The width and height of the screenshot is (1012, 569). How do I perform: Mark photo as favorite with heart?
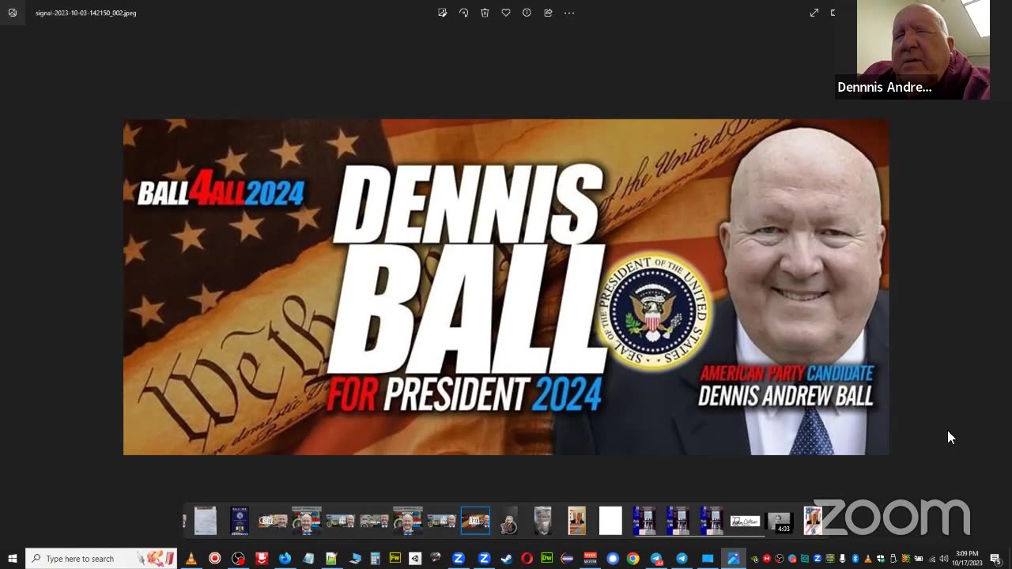coord(506,13)
